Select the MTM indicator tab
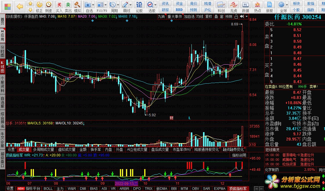Image resolution: width=325 pixels, height=191 pixels. [x=184, y=188]
